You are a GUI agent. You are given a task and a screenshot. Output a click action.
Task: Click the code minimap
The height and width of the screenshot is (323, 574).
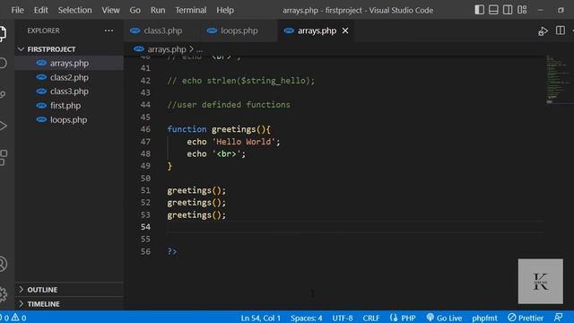[x=558, y=79]
